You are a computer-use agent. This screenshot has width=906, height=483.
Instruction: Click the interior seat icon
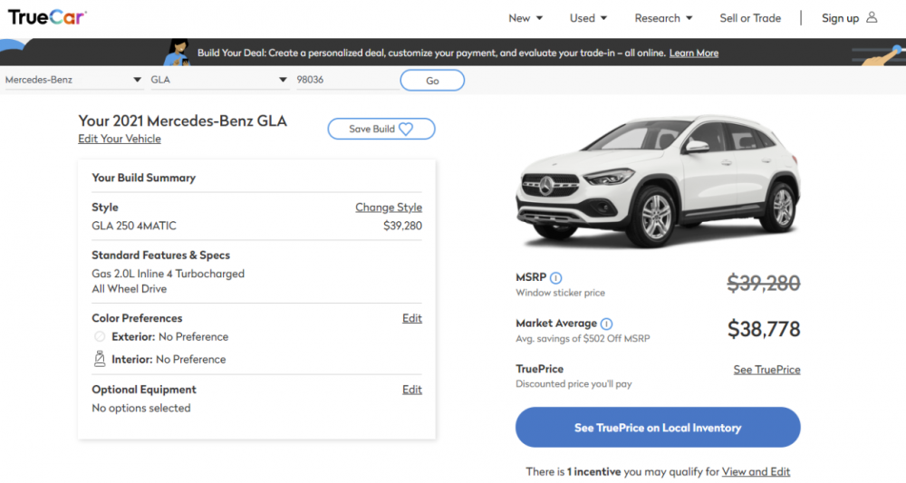pos(100,359)
